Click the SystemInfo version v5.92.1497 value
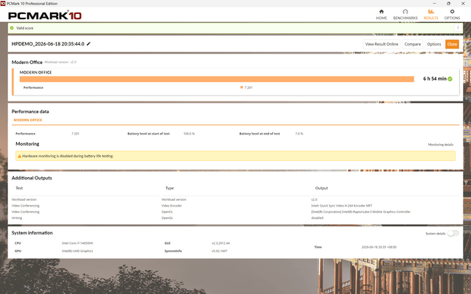 point(219,251)
